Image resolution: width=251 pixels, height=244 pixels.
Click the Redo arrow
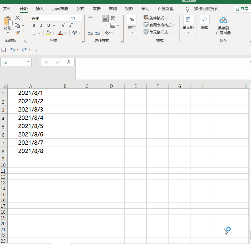click(25, 49)
